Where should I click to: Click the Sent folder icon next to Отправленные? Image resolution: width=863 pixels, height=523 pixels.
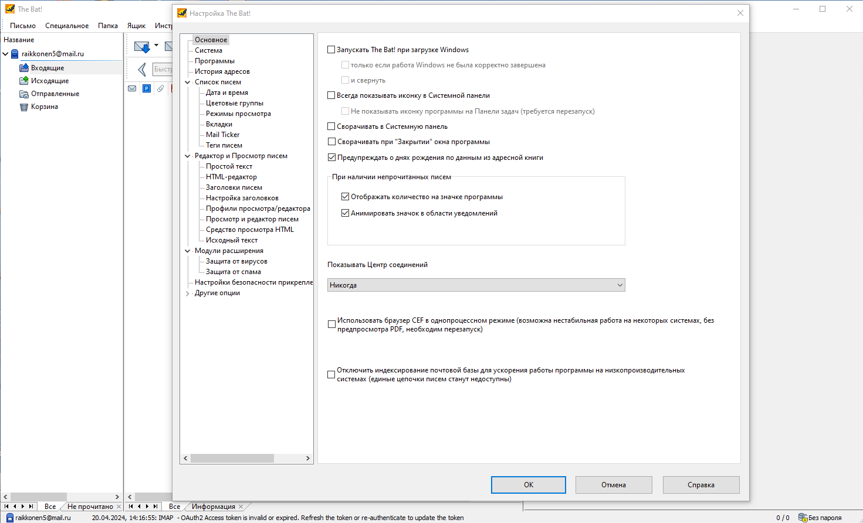(24, 94)
